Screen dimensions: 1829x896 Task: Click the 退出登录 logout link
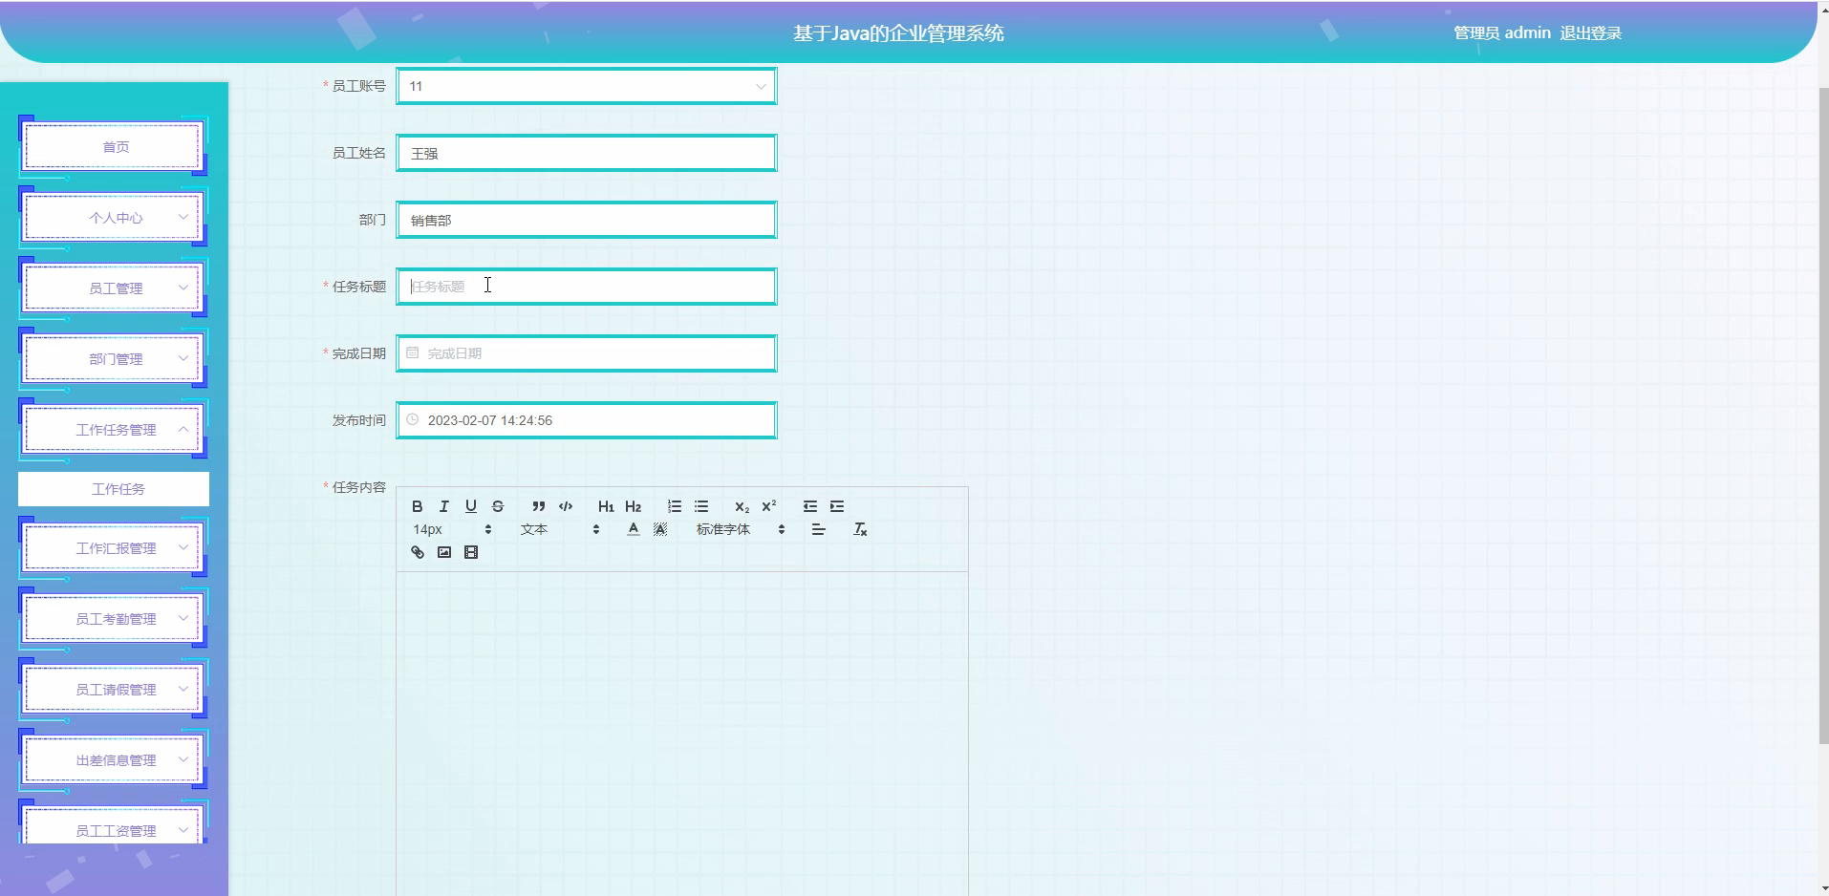[1591, 32]
